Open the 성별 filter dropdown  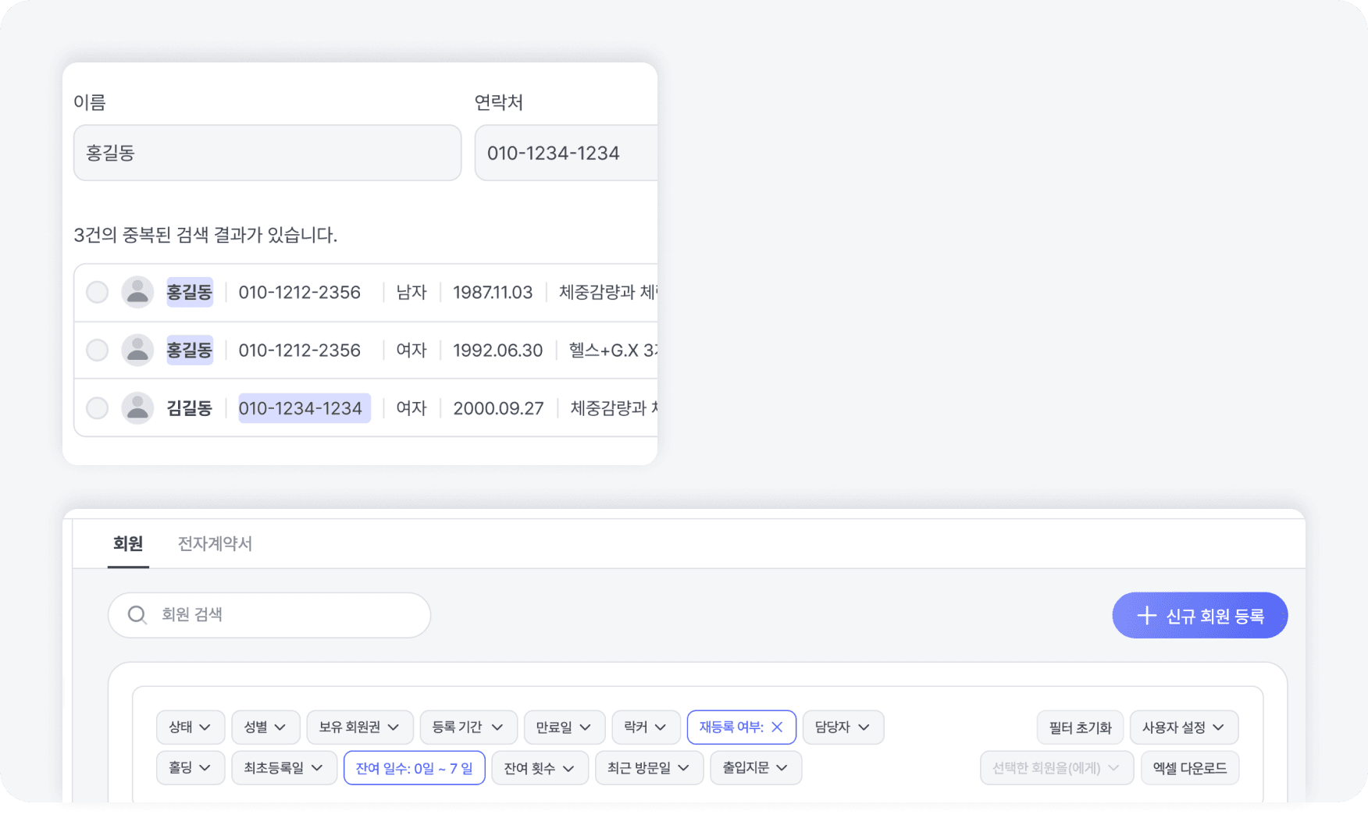pyautogui.click(x=265, y=727)
